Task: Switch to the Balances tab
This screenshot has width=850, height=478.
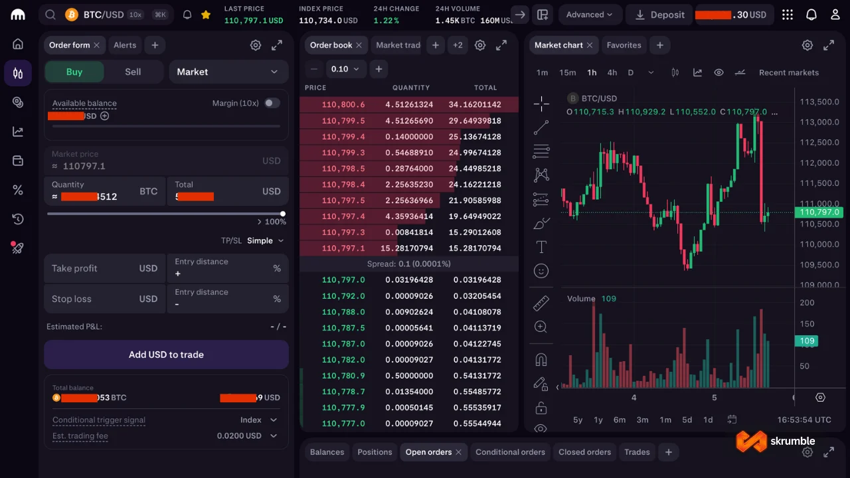Action: [327, 452]
